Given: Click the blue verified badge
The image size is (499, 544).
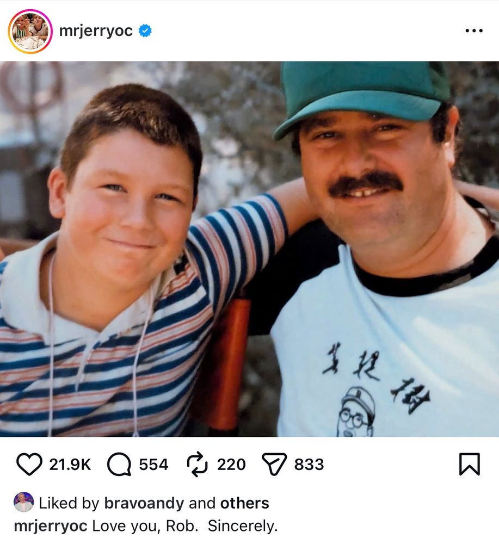Looking at the screenshot, I should click(145, 31).
